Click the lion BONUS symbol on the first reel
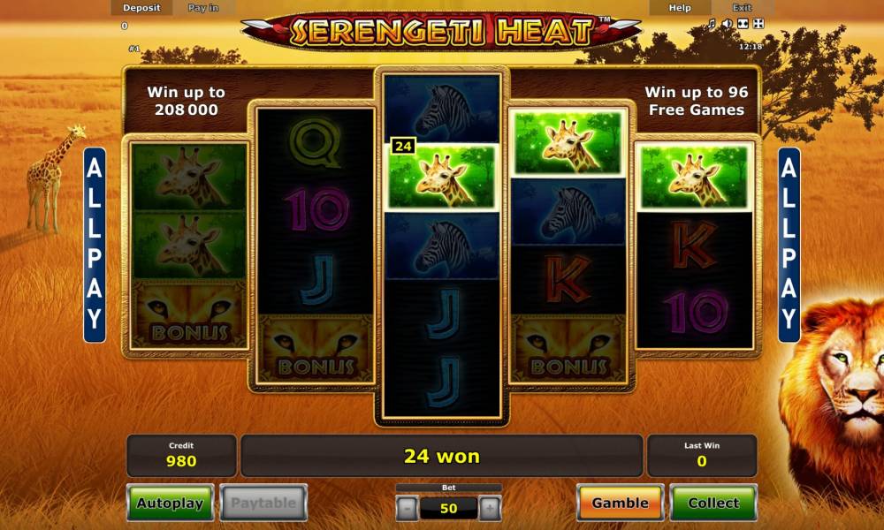 pyautogui.click(x=188, y=314)
